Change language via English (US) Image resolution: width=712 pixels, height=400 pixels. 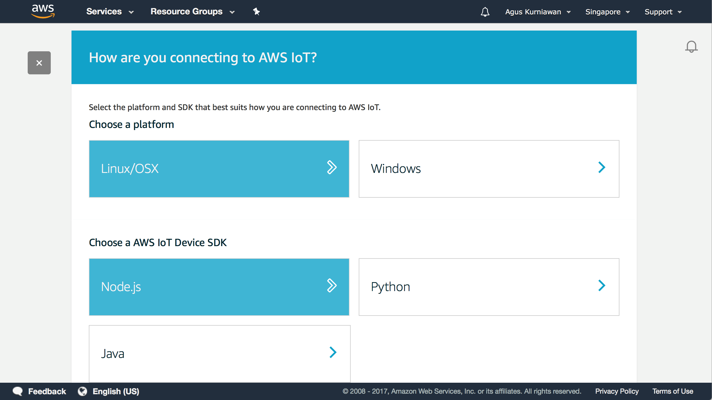(x=116, y=391)
